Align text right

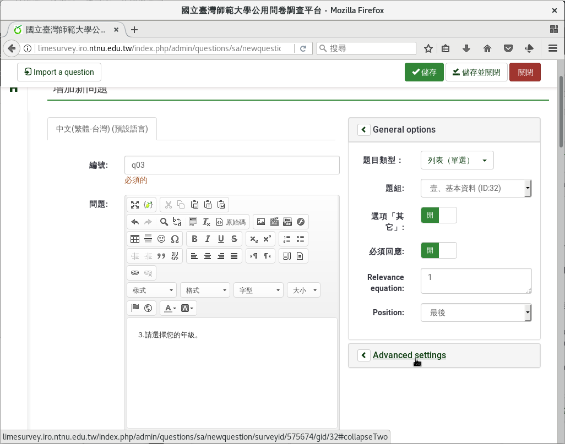[x=221, y=256]
